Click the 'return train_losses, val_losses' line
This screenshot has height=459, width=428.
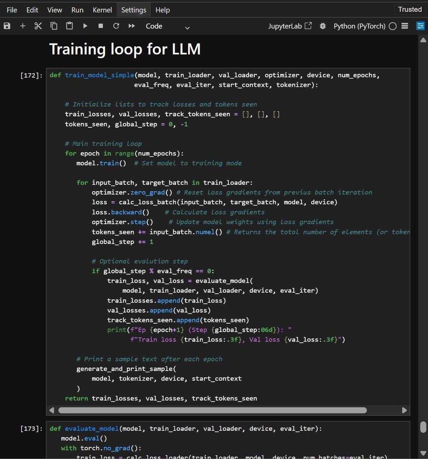coord(161,398)
